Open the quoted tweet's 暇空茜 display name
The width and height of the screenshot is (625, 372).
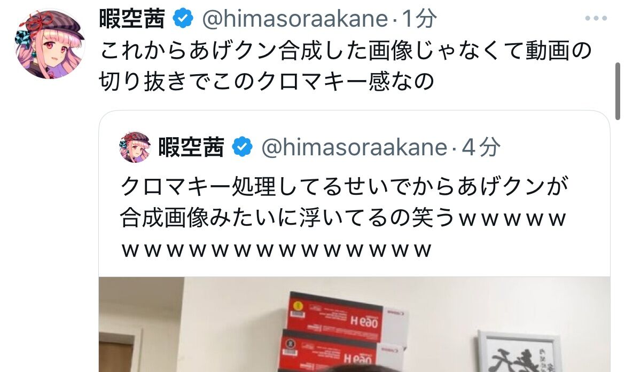191,147
